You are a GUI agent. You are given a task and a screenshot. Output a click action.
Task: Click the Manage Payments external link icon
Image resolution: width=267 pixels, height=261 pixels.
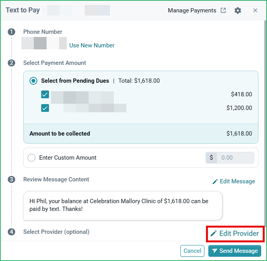coord(223,10)
